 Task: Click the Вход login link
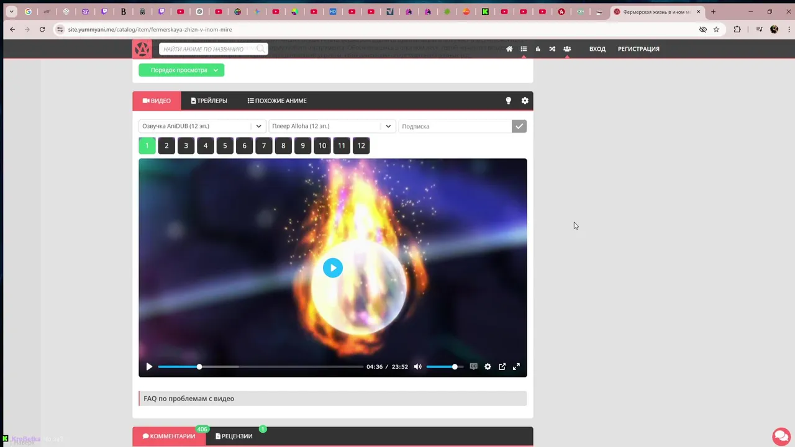point(597,49)
